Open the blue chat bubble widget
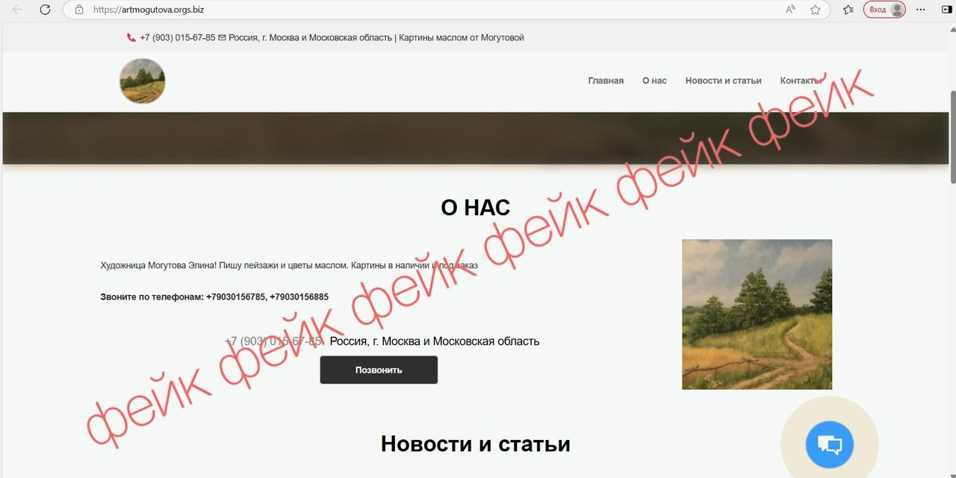 830,445
